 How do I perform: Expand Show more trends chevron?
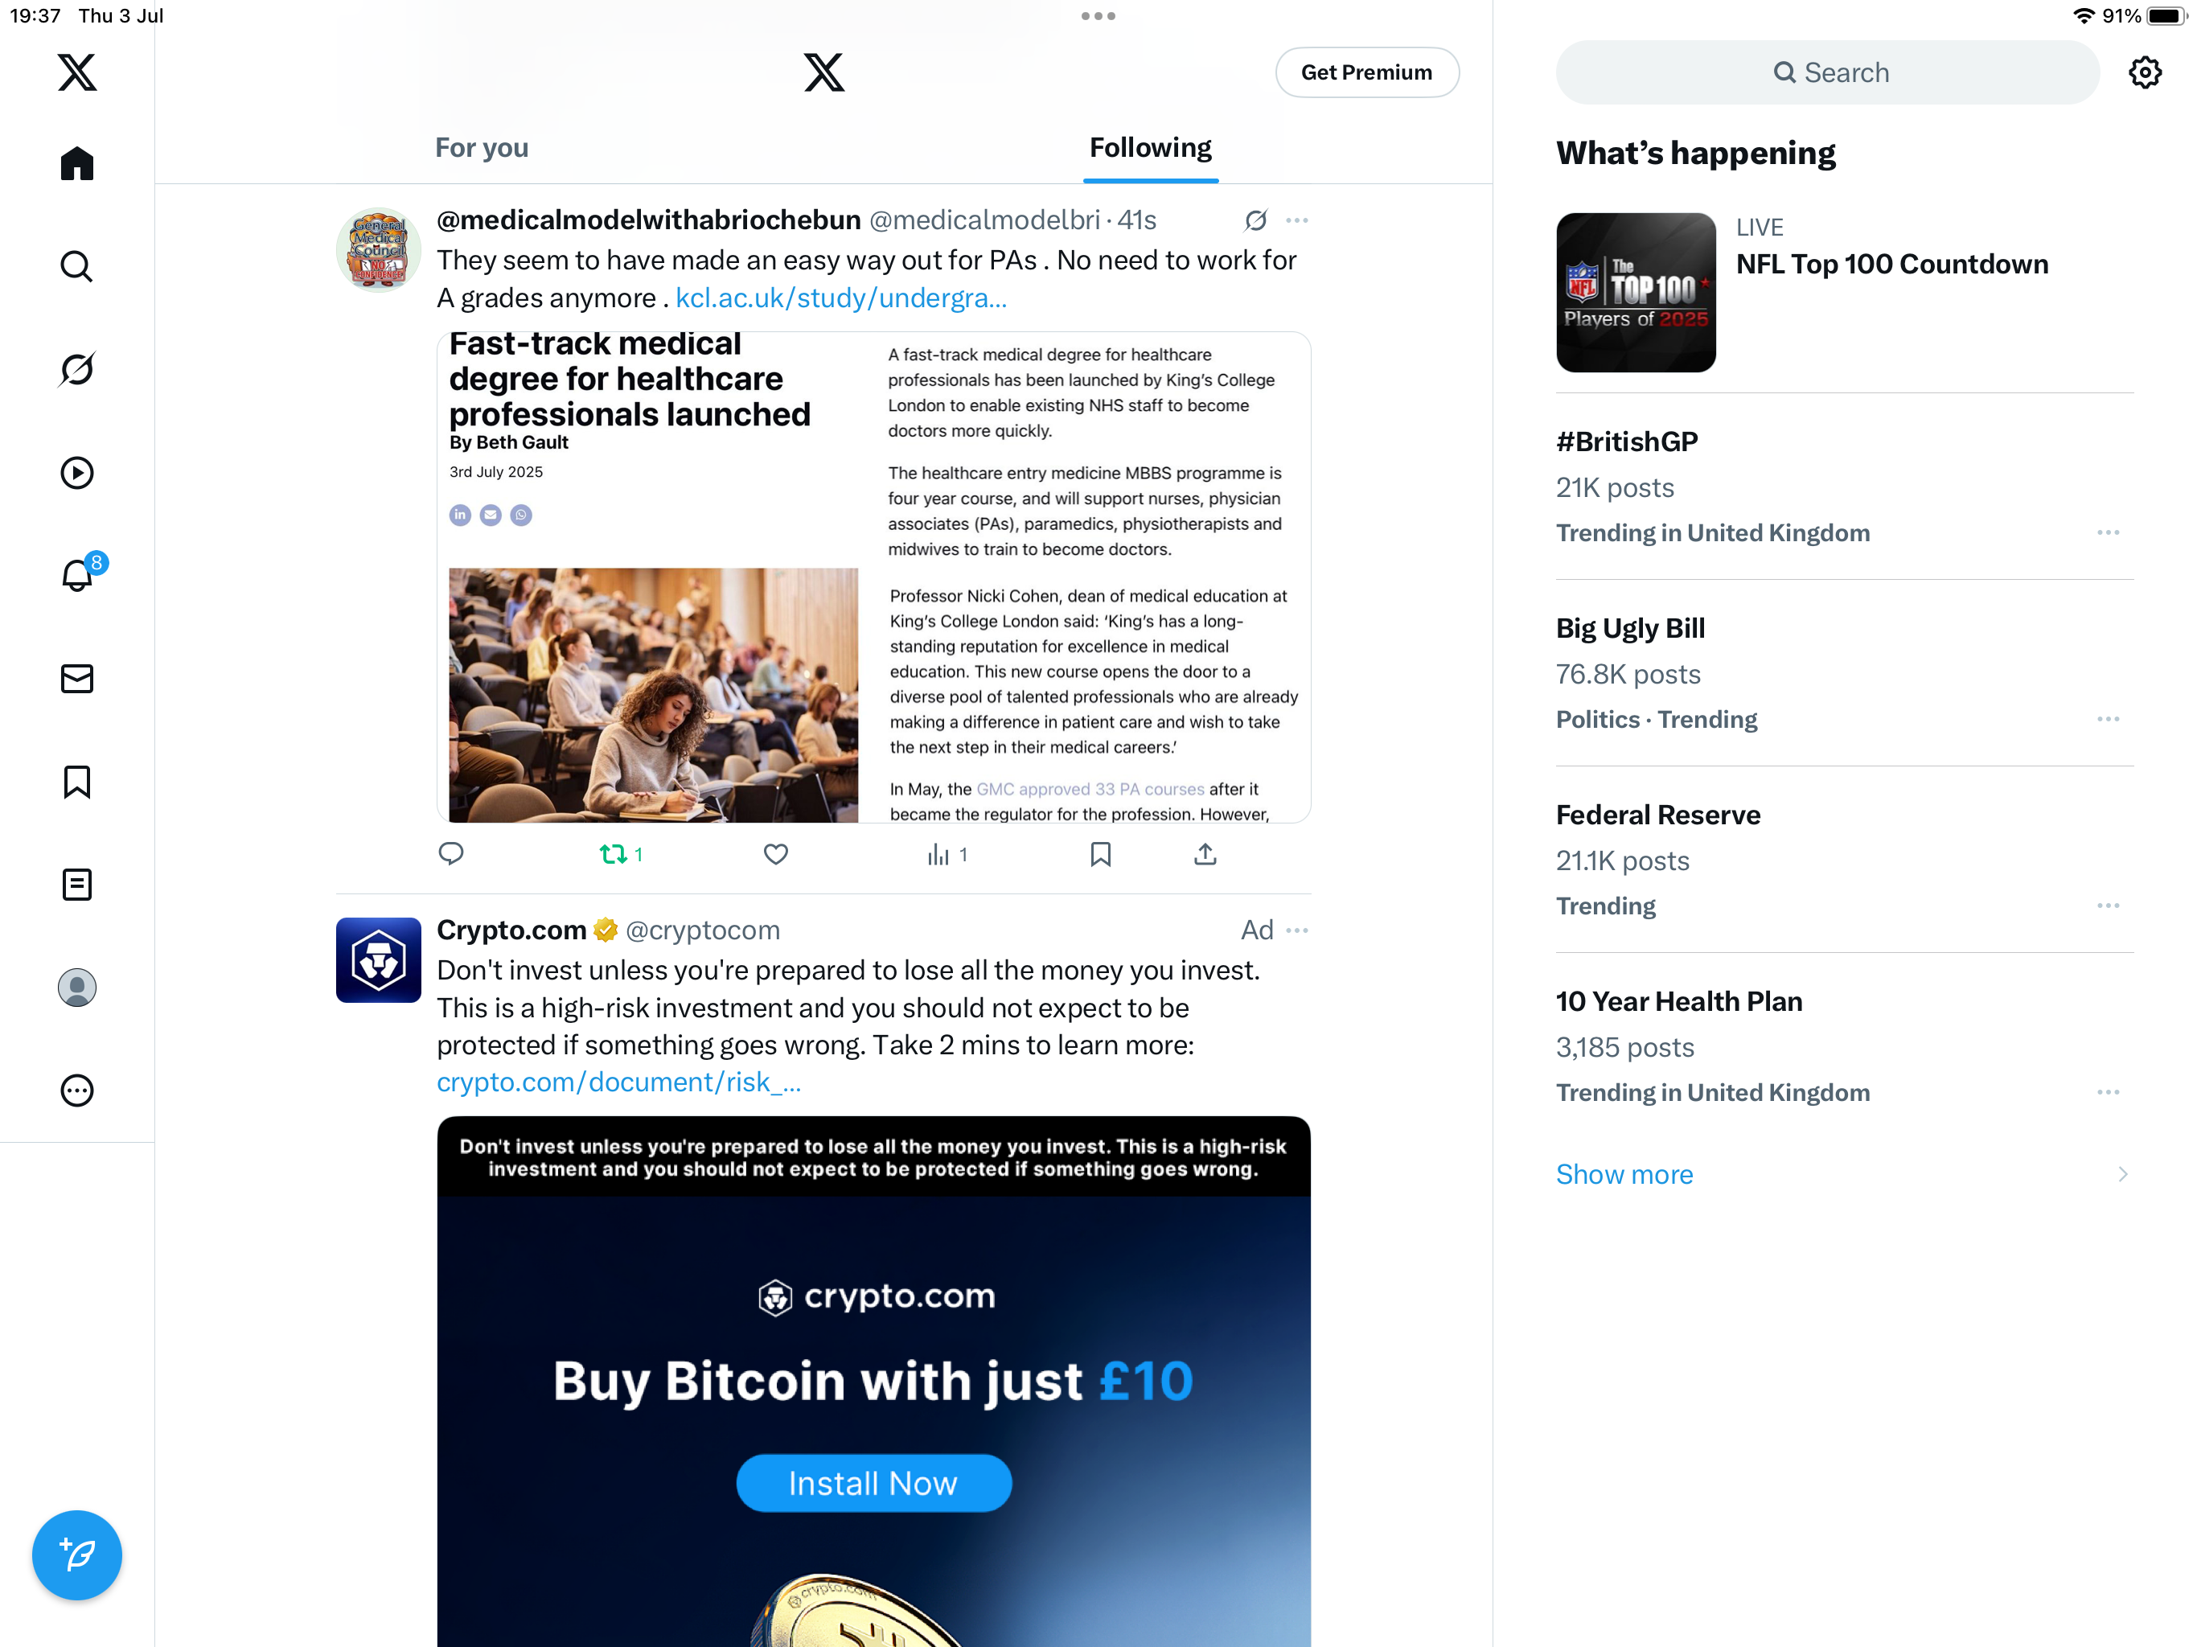click(2122, 1174)
